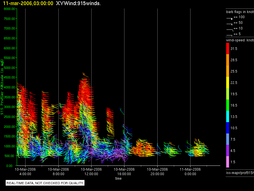
Task: Select the red 31.5 knots color swatch
Action: (228, 48)
